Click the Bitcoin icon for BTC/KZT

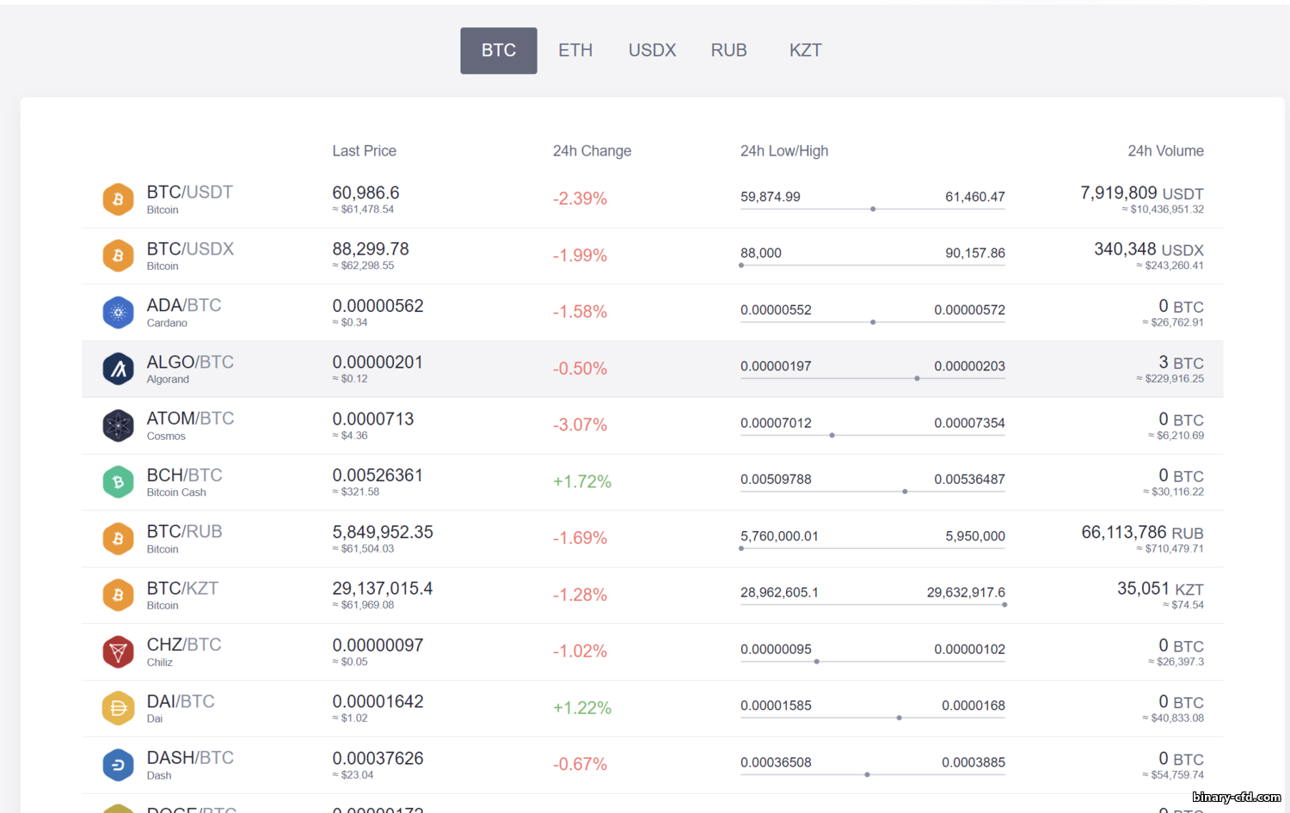118,596
